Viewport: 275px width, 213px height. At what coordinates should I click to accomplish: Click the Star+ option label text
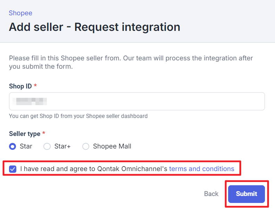pyautogui.click(x=62, y=146)
